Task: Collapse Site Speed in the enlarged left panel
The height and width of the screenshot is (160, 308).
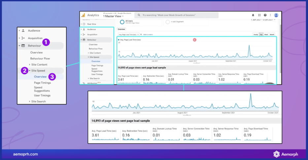Action: [30, 71]
